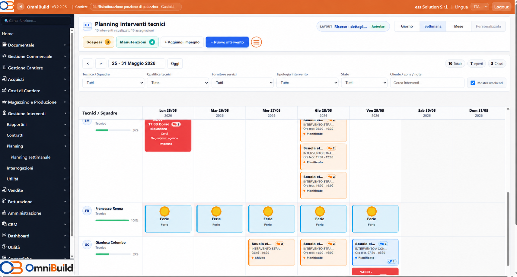
Task: Click the + Nuovo intervento button
Action: (227, 42)
